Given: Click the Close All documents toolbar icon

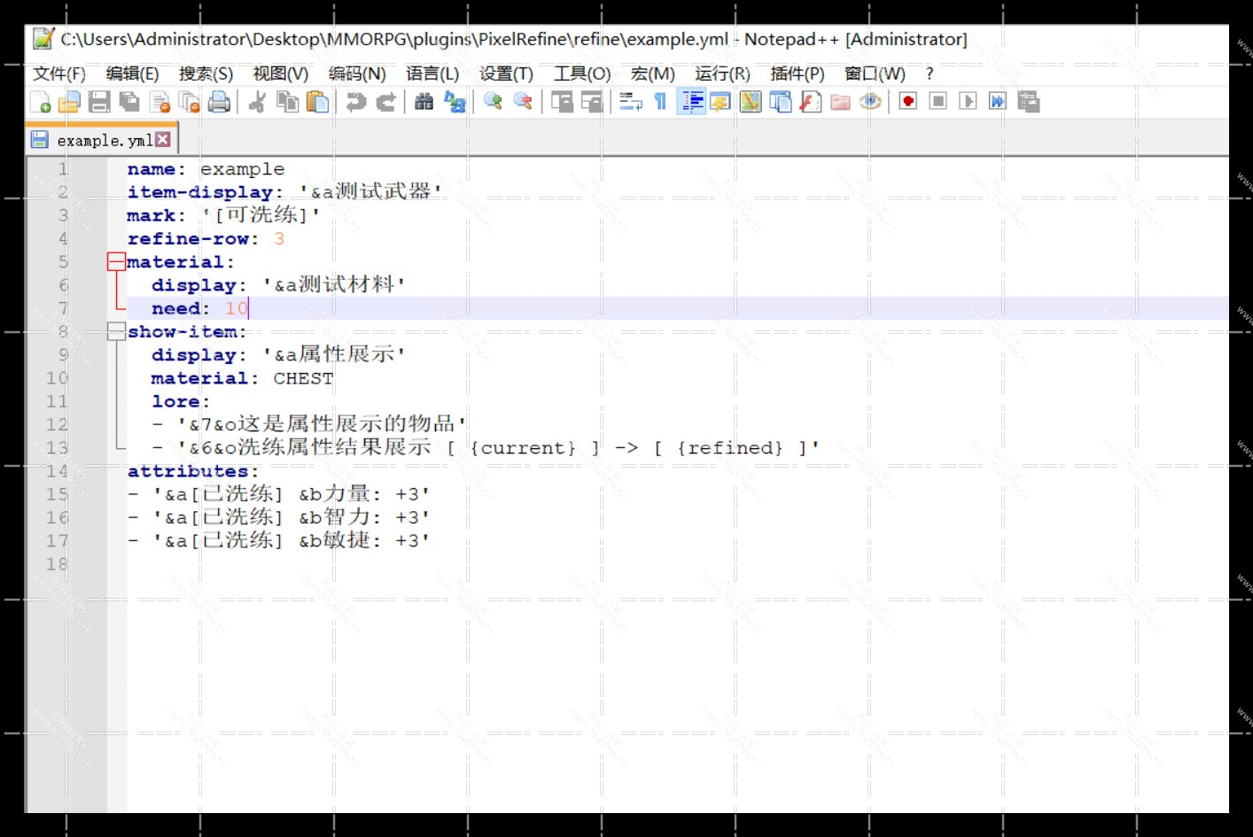Looking at the screenshot, I should (x=189, y=103).
